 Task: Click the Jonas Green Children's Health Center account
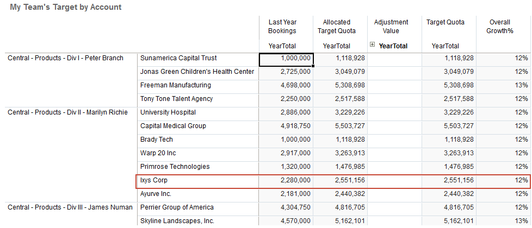[197, 72]
